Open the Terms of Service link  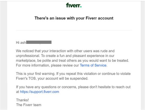coord(93,65)
